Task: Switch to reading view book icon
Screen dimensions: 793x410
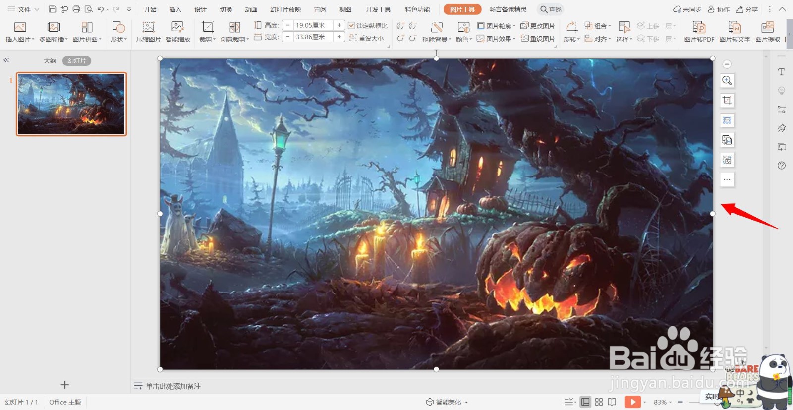Action: (x=612, y=402)
